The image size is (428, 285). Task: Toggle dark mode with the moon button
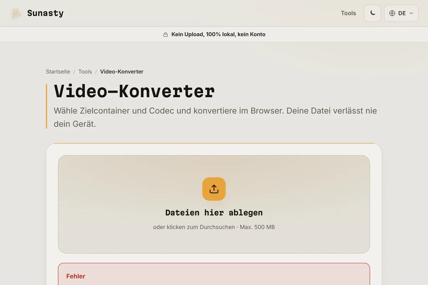pyautogui.click(x=372, y=13)
